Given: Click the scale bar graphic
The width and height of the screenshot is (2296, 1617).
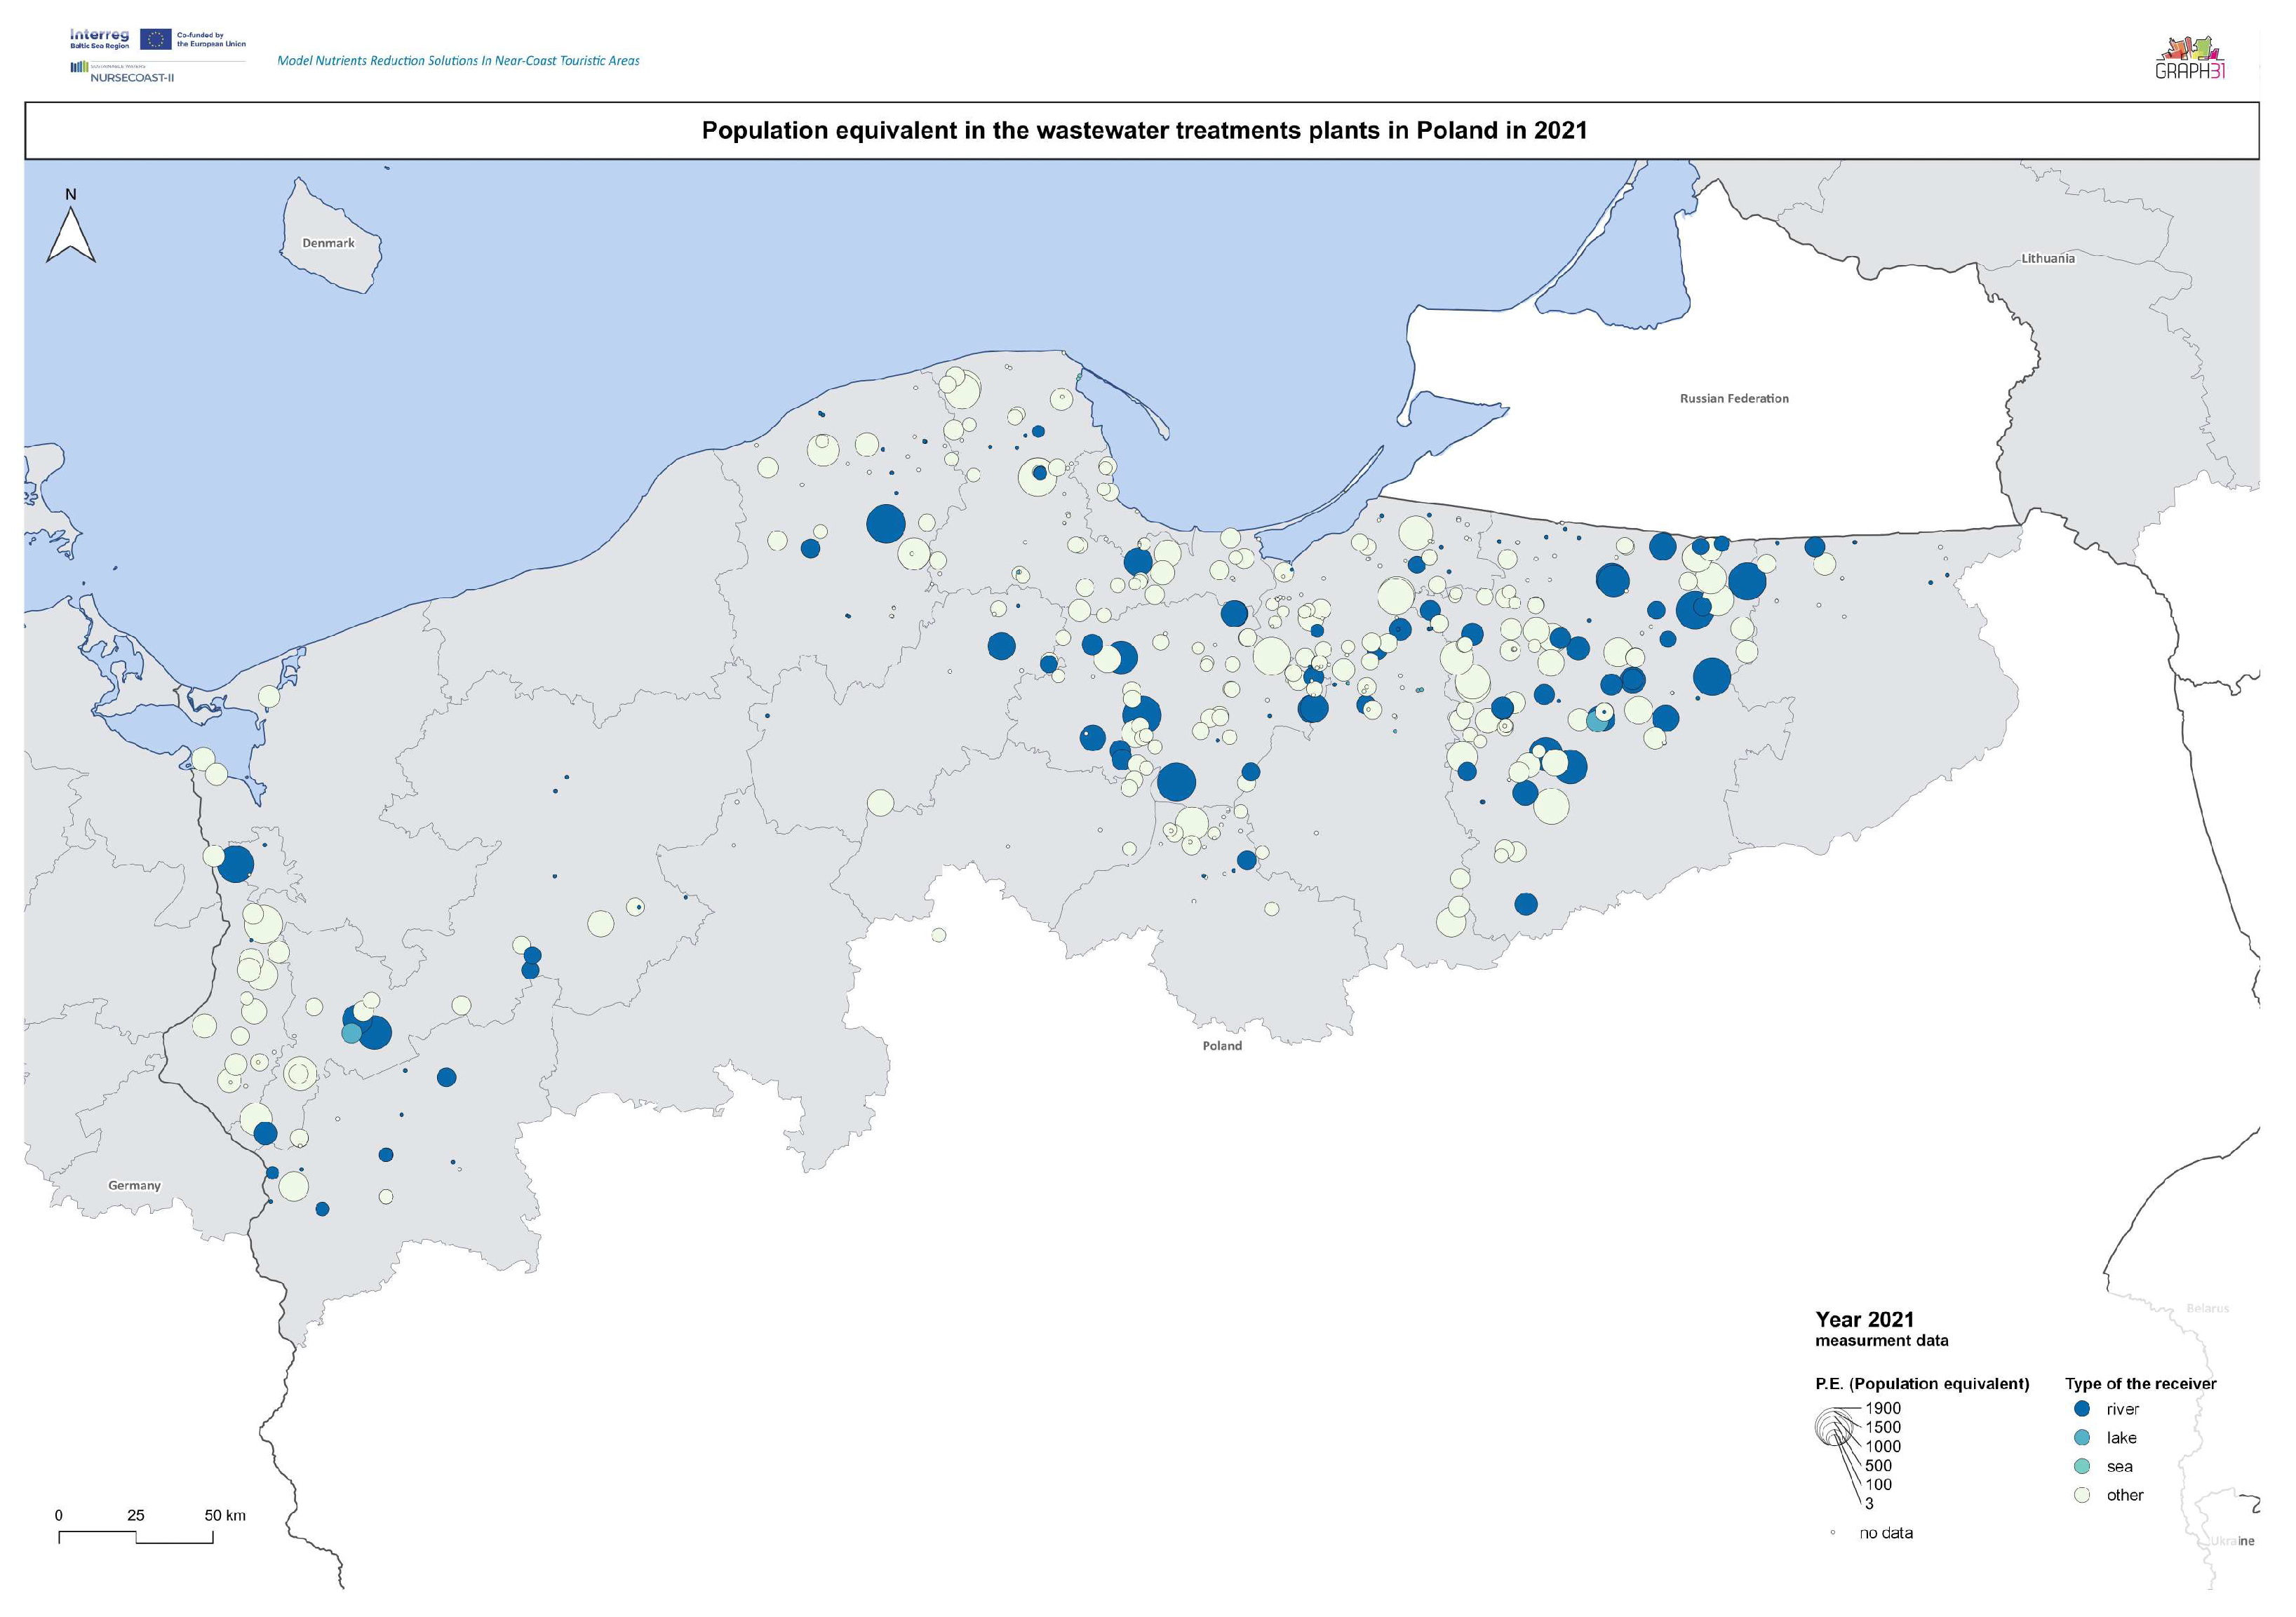Looking at the screenshot, I should [136, 1536].
